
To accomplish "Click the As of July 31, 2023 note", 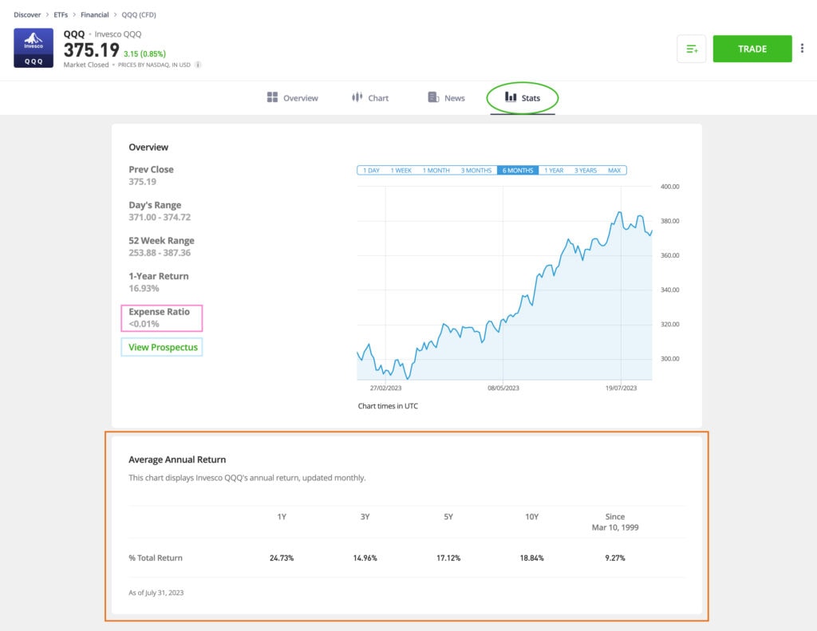I will pyautogui.click(x=156, y=593).
